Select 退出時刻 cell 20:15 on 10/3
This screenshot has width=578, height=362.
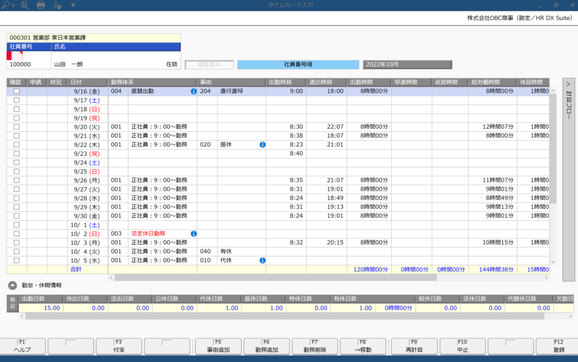tap(326, 242)
